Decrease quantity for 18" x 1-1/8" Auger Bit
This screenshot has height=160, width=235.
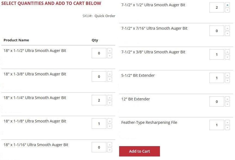110,126
